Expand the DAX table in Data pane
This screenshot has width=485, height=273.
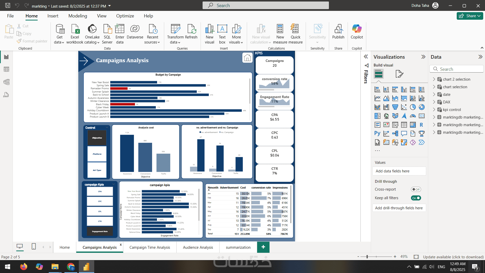(x=434, y=102)
